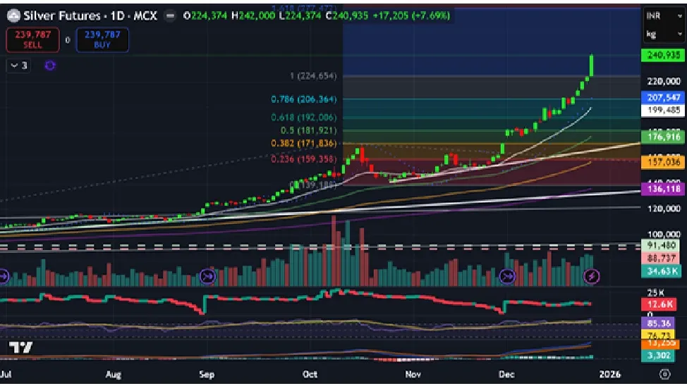Click the purple event marker near September

pos(207,276)
